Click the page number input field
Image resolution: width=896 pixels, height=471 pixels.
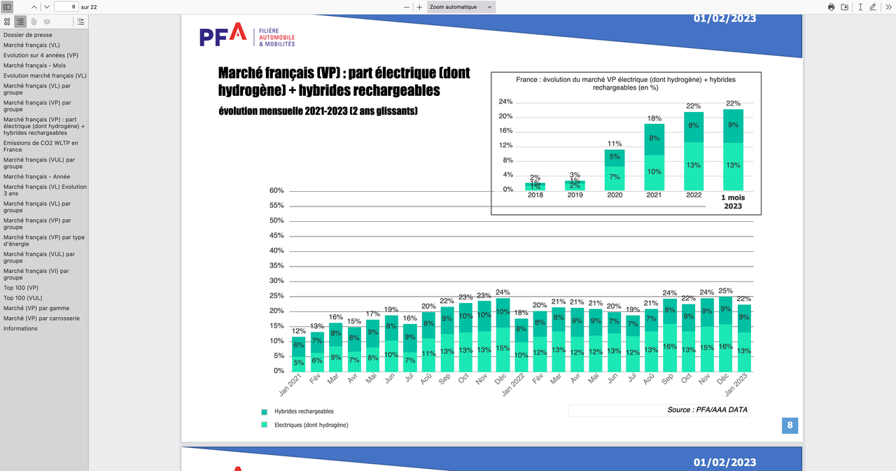[65, 6]
